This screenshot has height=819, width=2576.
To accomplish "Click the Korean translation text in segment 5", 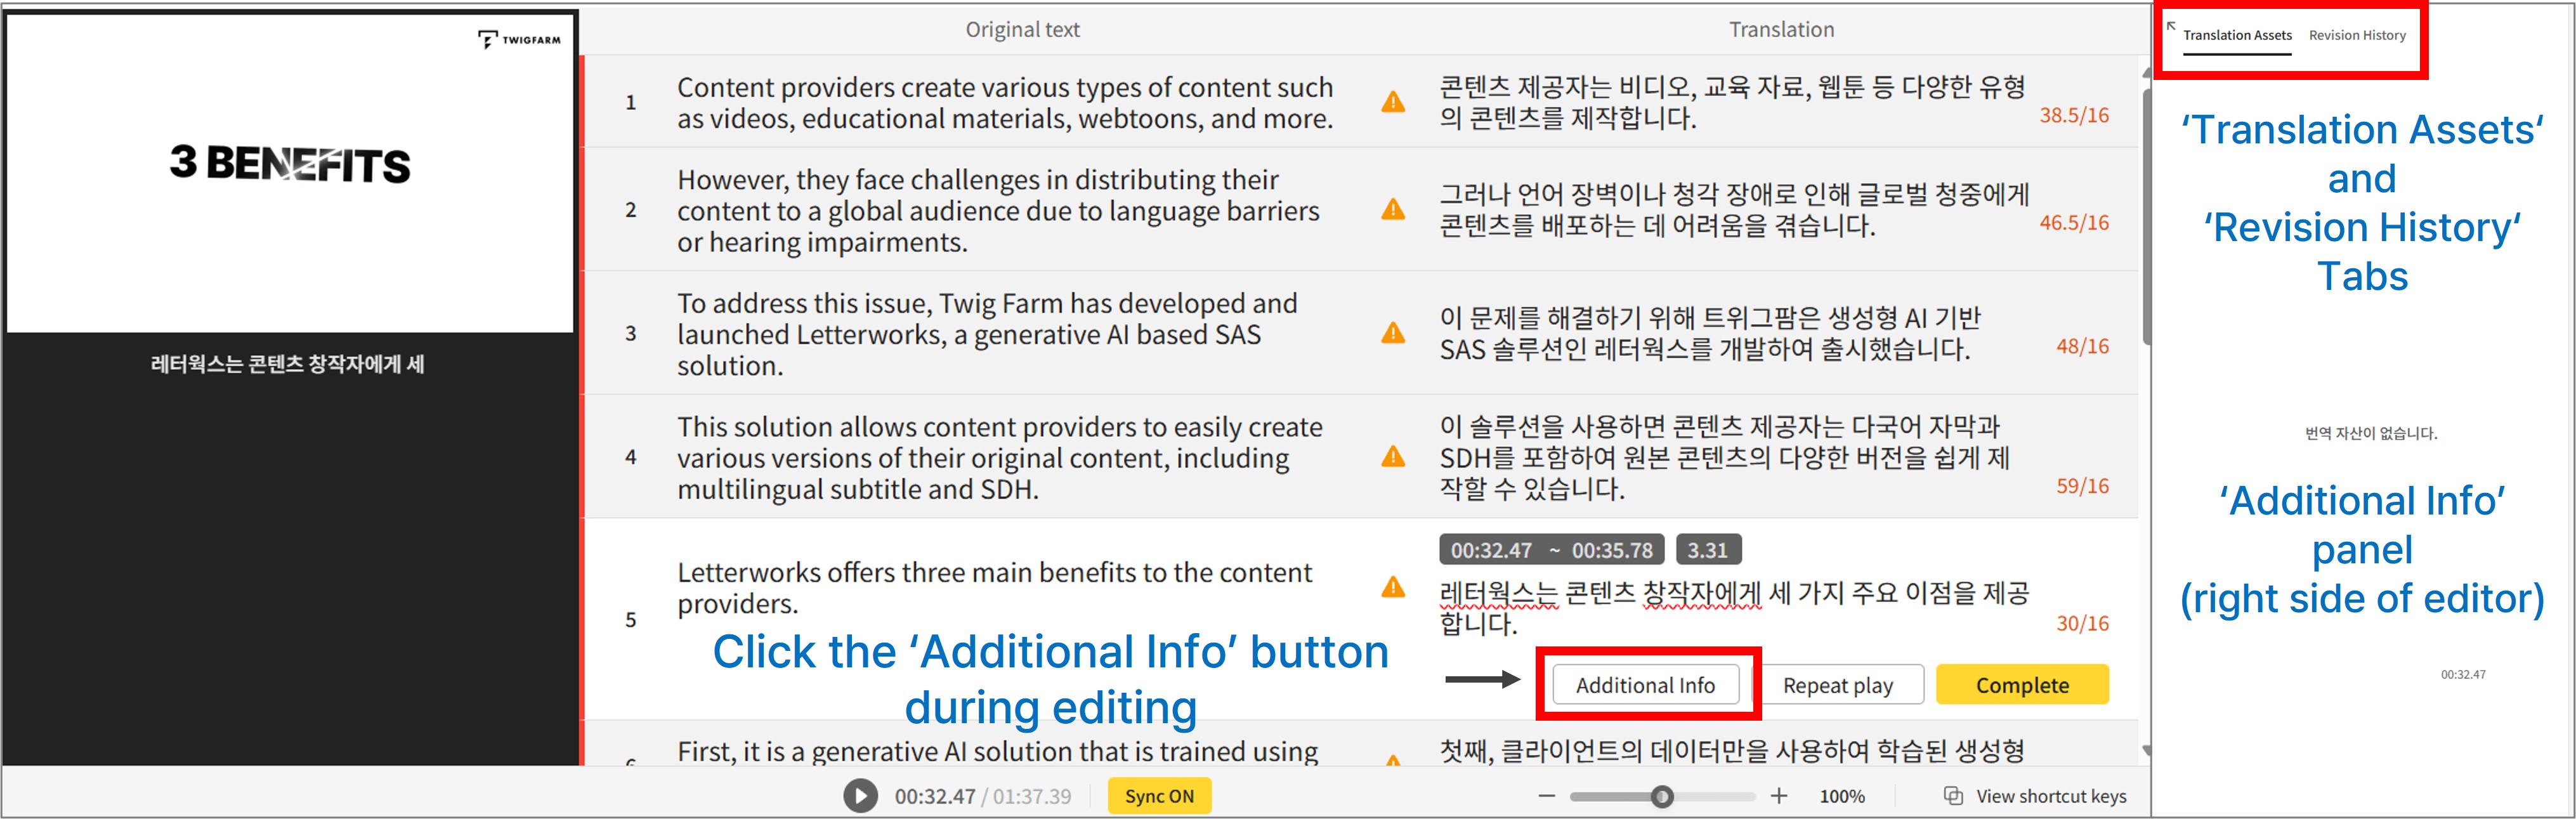I will tap(1733, 607).
